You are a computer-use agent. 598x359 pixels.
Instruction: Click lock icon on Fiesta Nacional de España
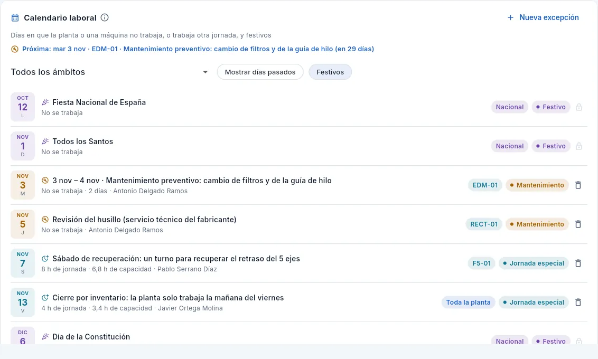tap(578, 107)
